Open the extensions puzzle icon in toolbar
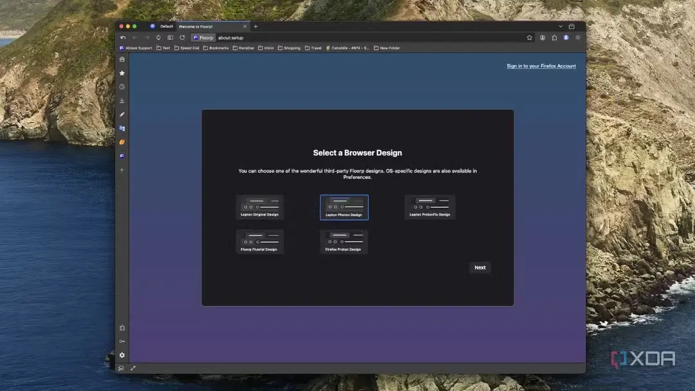 click(554, 38)
